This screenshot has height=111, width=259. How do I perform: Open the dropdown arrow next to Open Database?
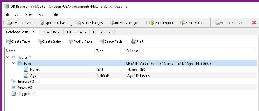click(71, 25)
